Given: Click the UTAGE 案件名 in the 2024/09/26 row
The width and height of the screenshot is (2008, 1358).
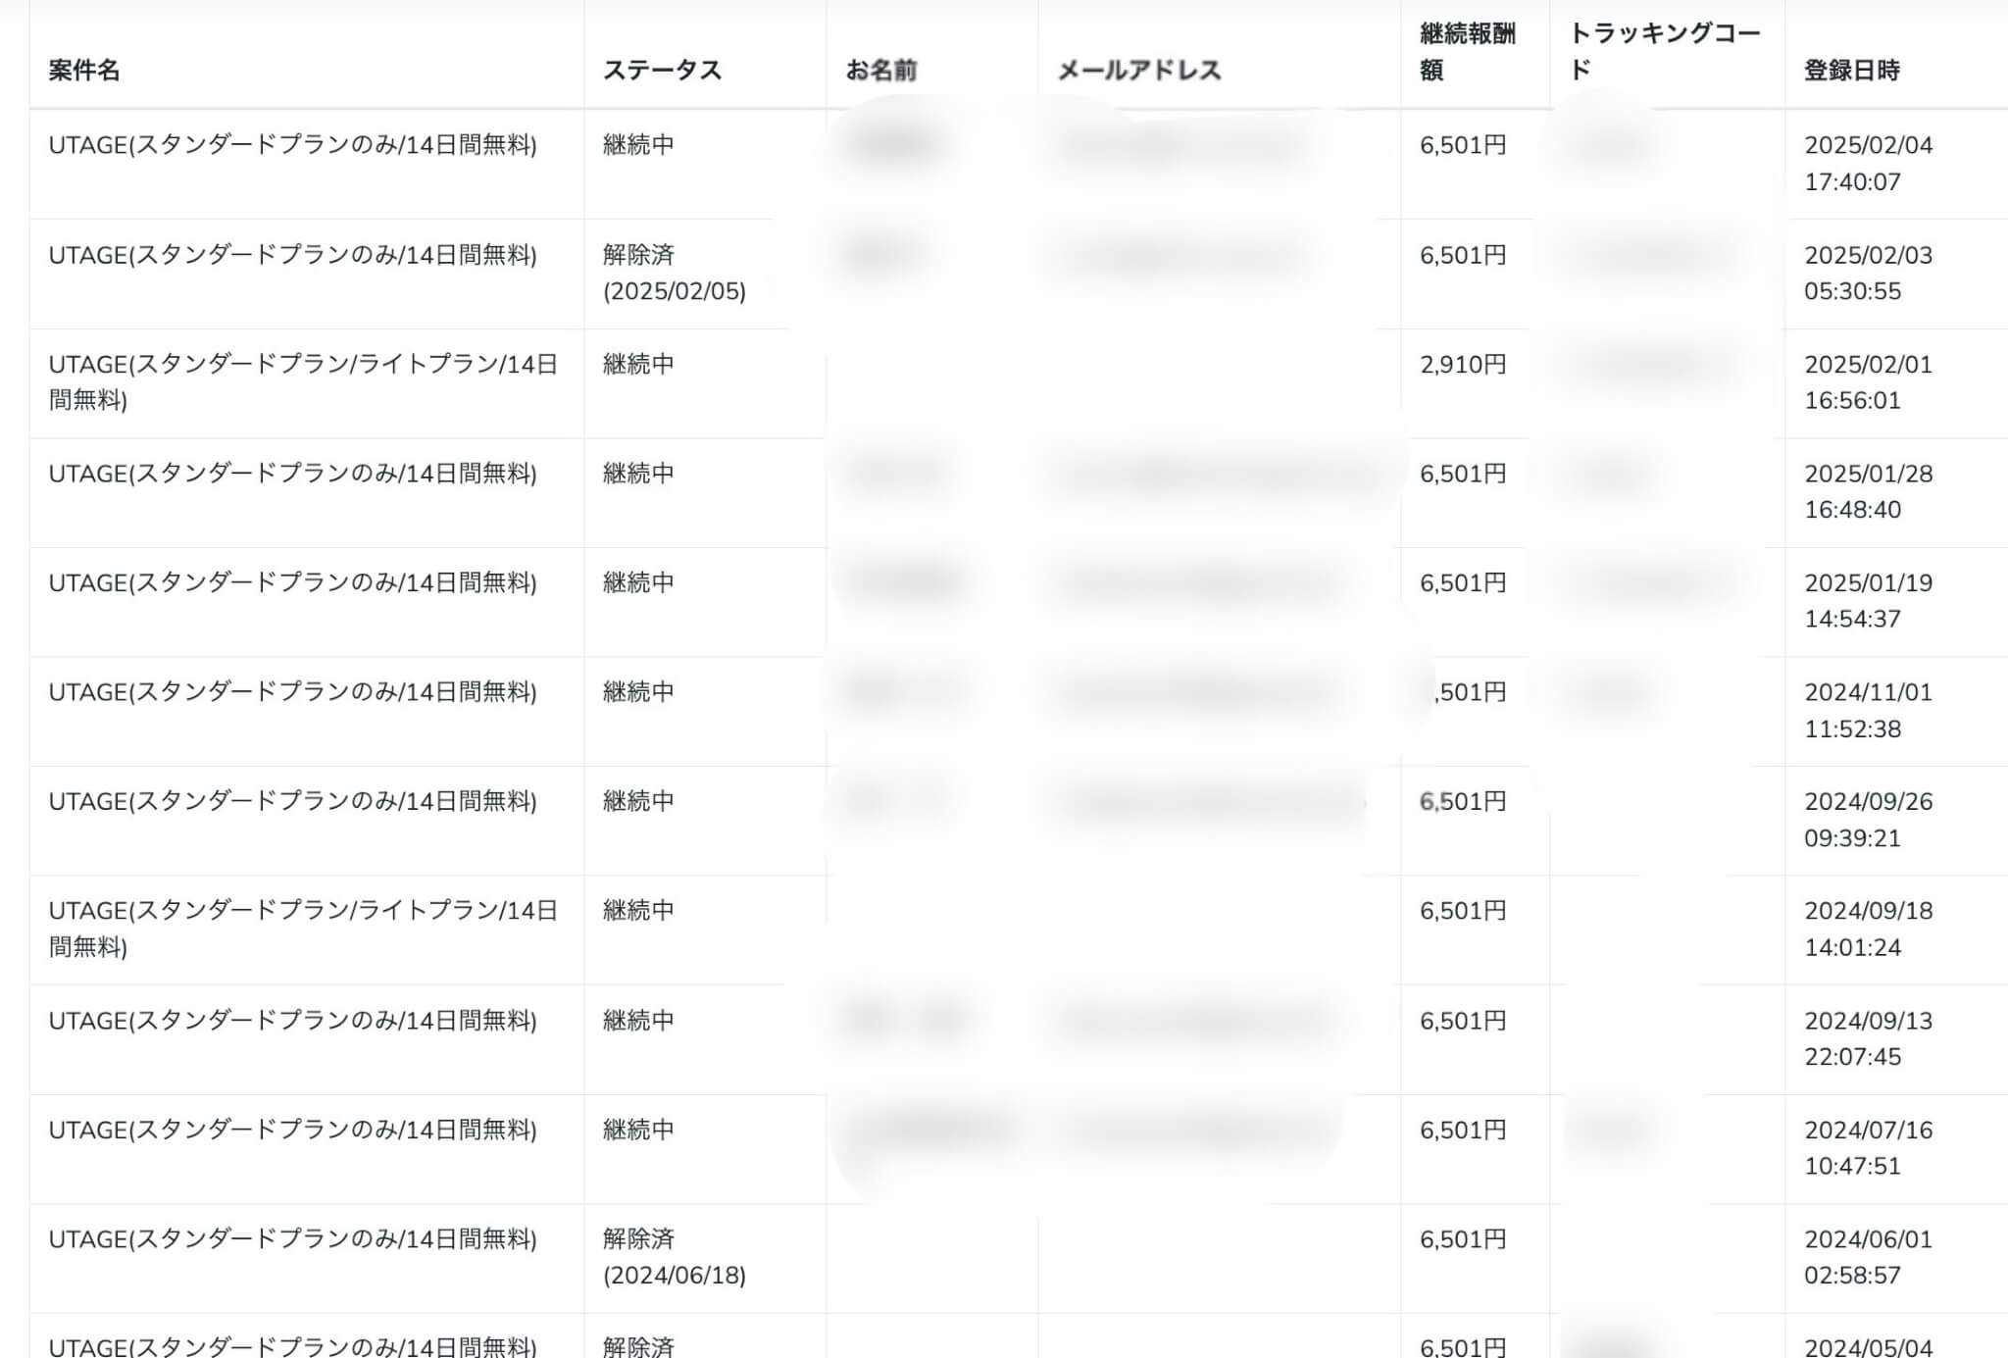Looking at the screenshot, I should [x=293, y=801].
